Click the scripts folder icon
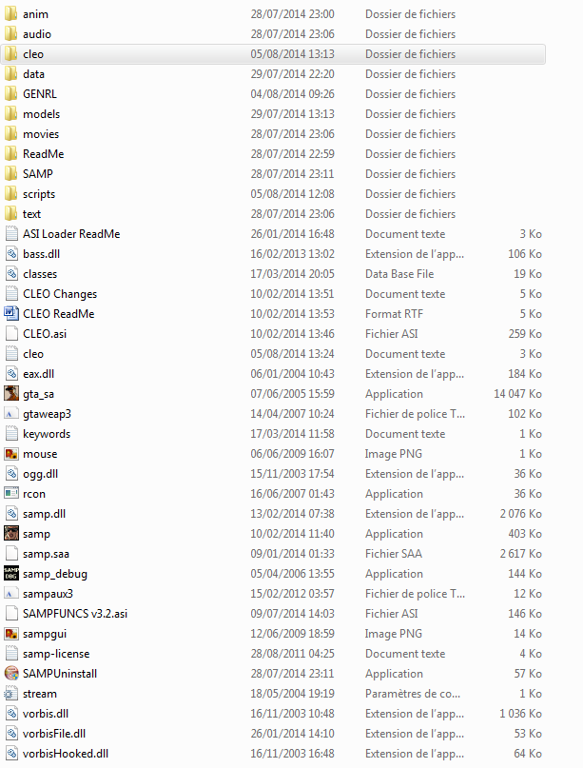 coord(11,194)
